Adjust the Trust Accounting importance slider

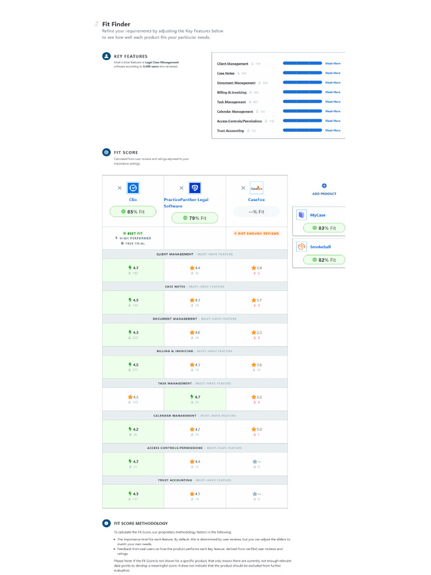(302, 130)
